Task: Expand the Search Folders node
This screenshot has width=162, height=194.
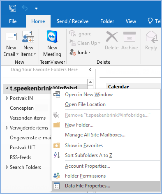Action: (x=7, y=167)
